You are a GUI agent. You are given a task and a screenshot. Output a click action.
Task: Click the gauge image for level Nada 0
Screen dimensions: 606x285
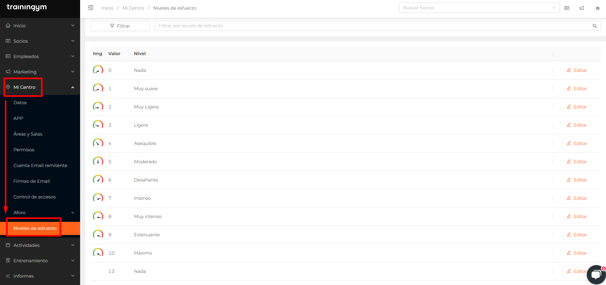pos(98,70)
